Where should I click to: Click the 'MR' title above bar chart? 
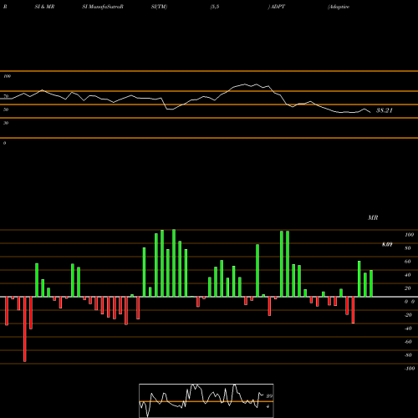click(373, 217)
